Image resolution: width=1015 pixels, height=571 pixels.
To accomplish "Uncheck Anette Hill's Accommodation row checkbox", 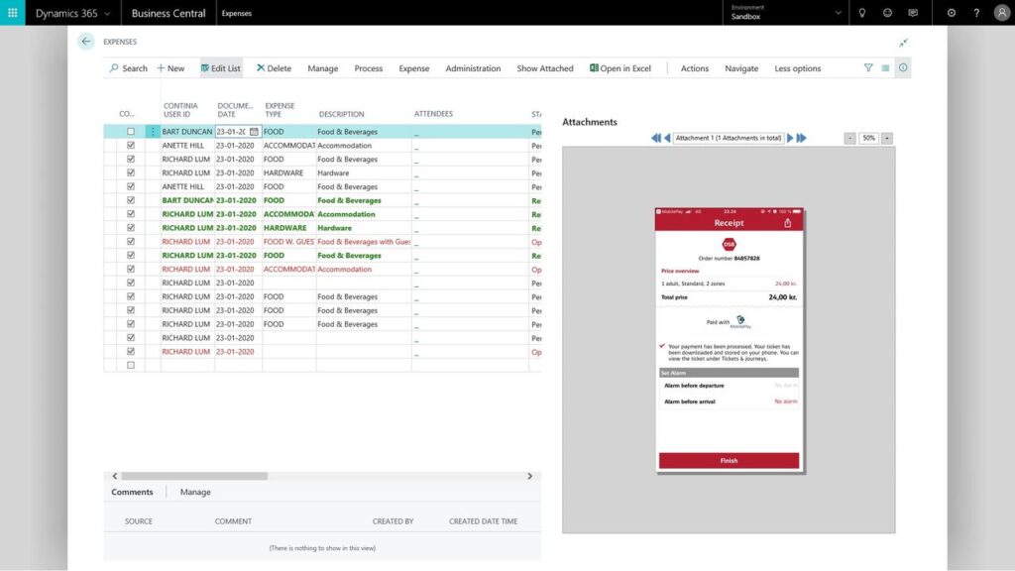I will pyautogui.click(x=130, y=145).
